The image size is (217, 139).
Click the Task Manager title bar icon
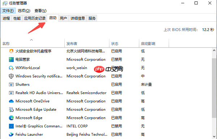5,3
